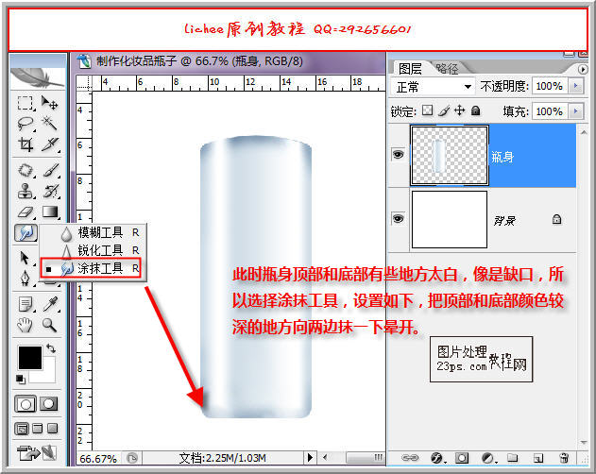Screen dimensions: 596x474
Task: Select the Move tool
Action: (x=50, y=103)
